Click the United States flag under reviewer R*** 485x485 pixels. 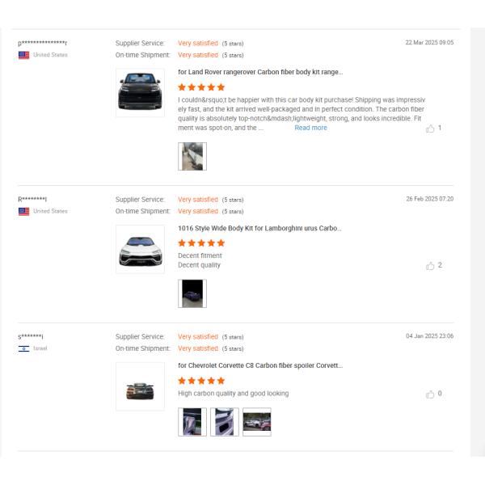(x=23, y=212)
